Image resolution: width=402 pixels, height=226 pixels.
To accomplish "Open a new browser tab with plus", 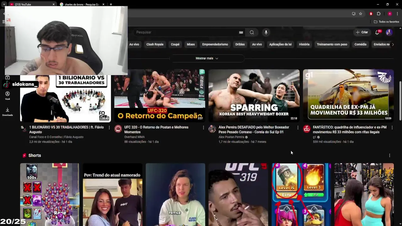I will (111, 4).
